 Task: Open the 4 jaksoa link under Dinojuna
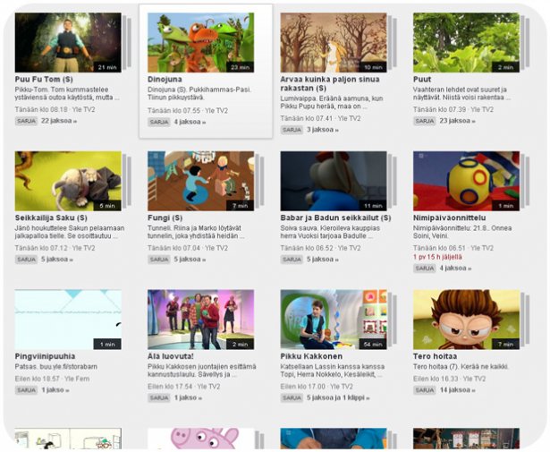point(190,122)
